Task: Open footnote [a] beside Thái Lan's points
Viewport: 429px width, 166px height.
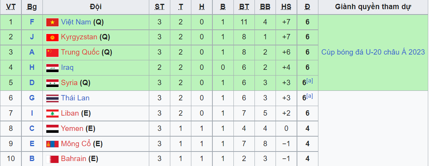Action: 310,96
